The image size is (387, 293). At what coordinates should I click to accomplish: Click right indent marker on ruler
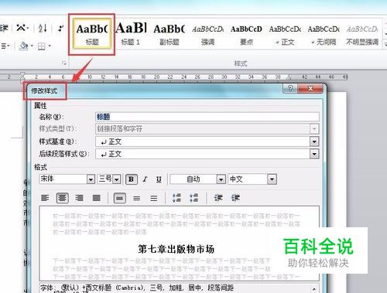(289, 77)
